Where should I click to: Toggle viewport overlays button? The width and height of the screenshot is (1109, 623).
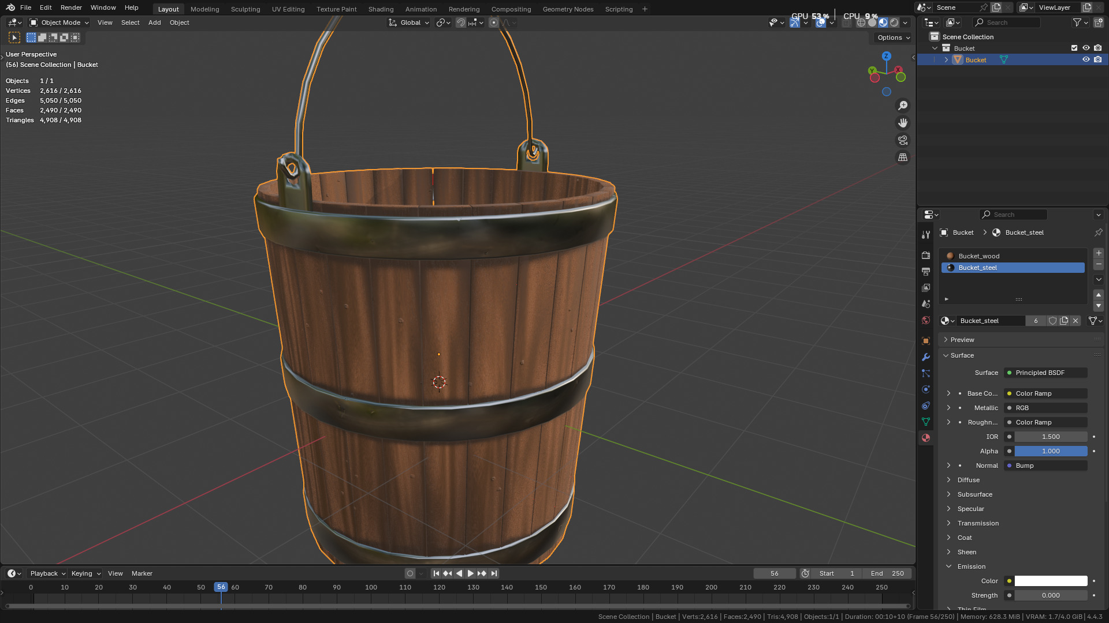click(x=820, y=22)
